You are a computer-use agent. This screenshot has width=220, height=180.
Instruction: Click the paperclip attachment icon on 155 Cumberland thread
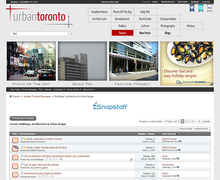pyautogui.click(x=131, y=159)
